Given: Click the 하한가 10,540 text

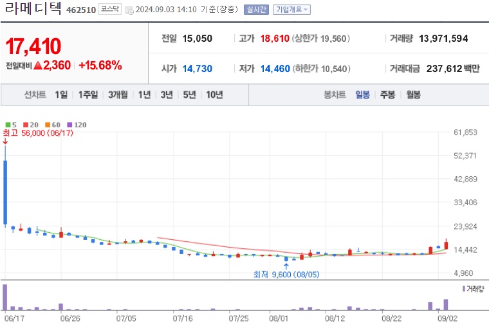Looking at the screenshot, I should pos(321,69).
